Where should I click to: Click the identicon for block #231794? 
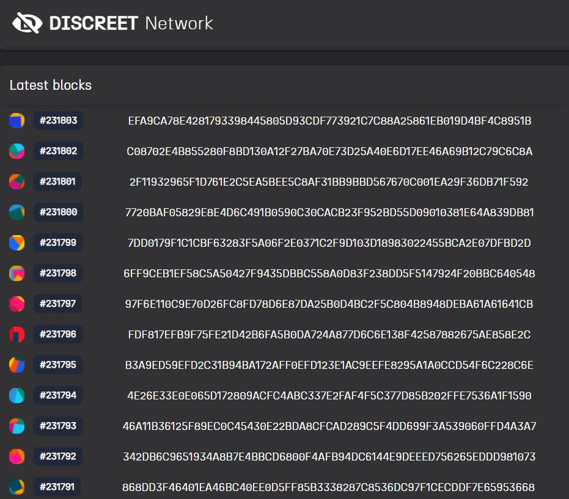(x=17, y=395)
